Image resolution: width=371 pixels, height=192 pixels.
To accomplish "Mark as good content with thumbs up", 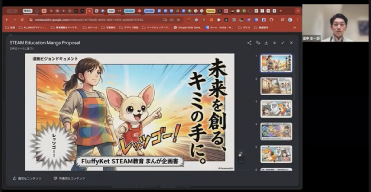I will tap(27, 178).
